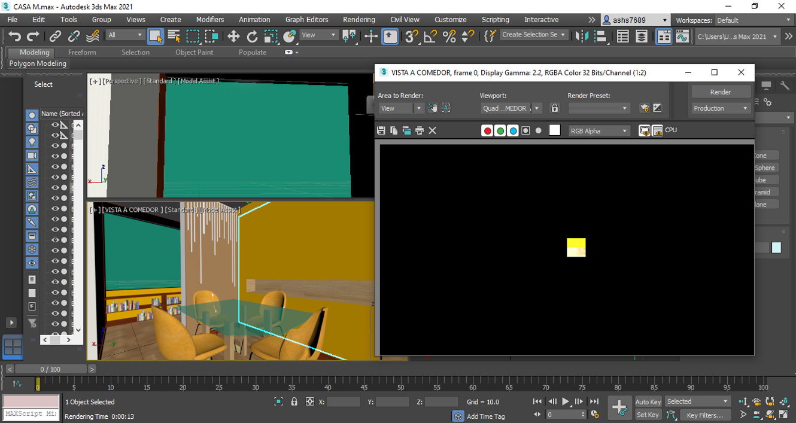Click the light cyan object color swatch
Viewport: 796px width, 423px height.
coord(776,248)
